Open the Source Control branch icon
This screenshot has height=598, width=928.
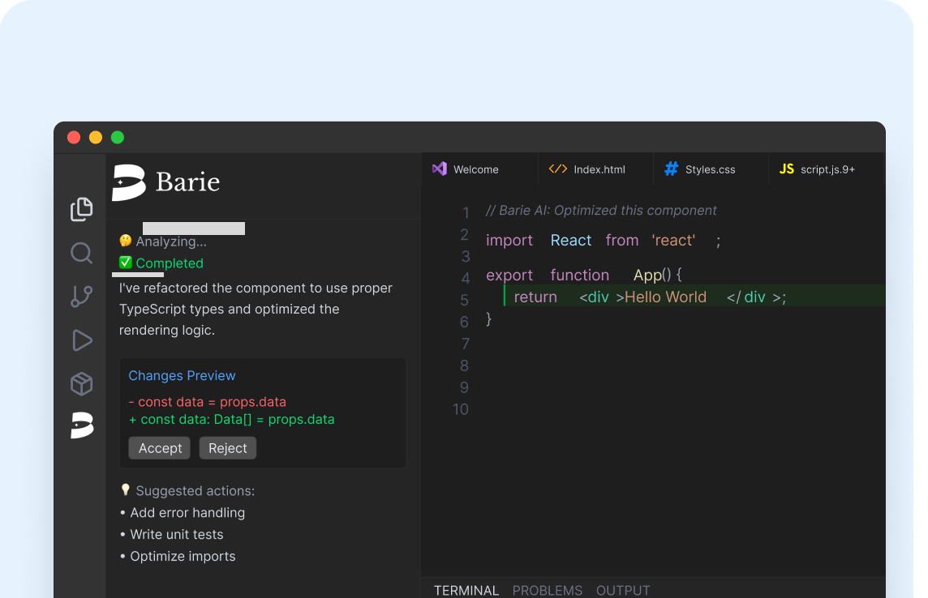(x=82, y=297)
